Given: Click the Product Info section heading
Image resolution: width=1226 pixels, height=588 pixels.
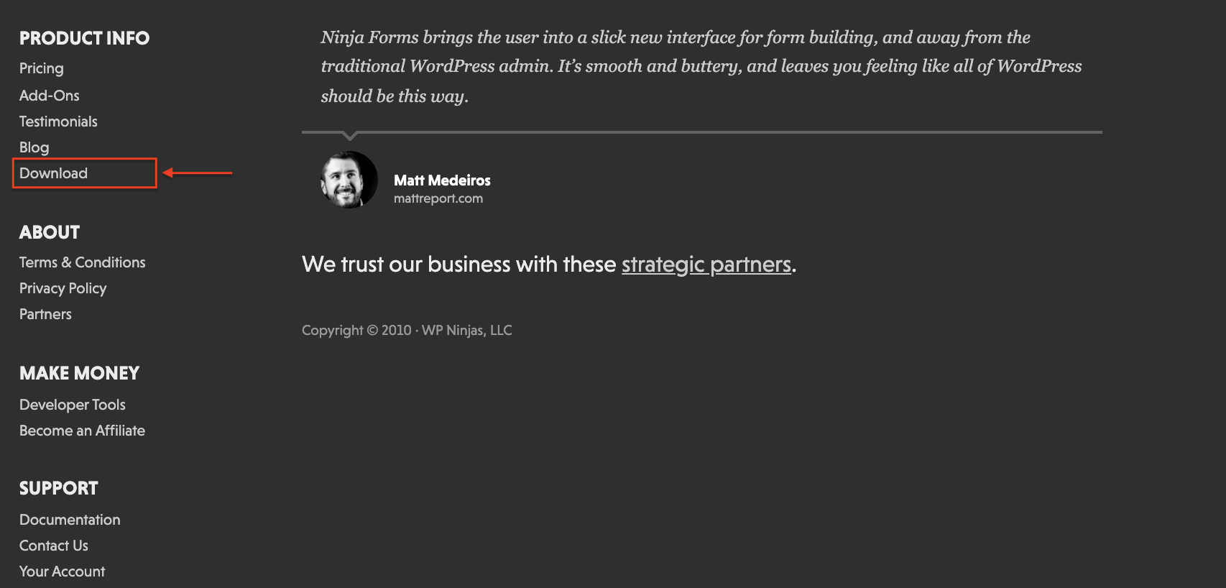Looking at the screenshot, I should (x=85, y=38).
